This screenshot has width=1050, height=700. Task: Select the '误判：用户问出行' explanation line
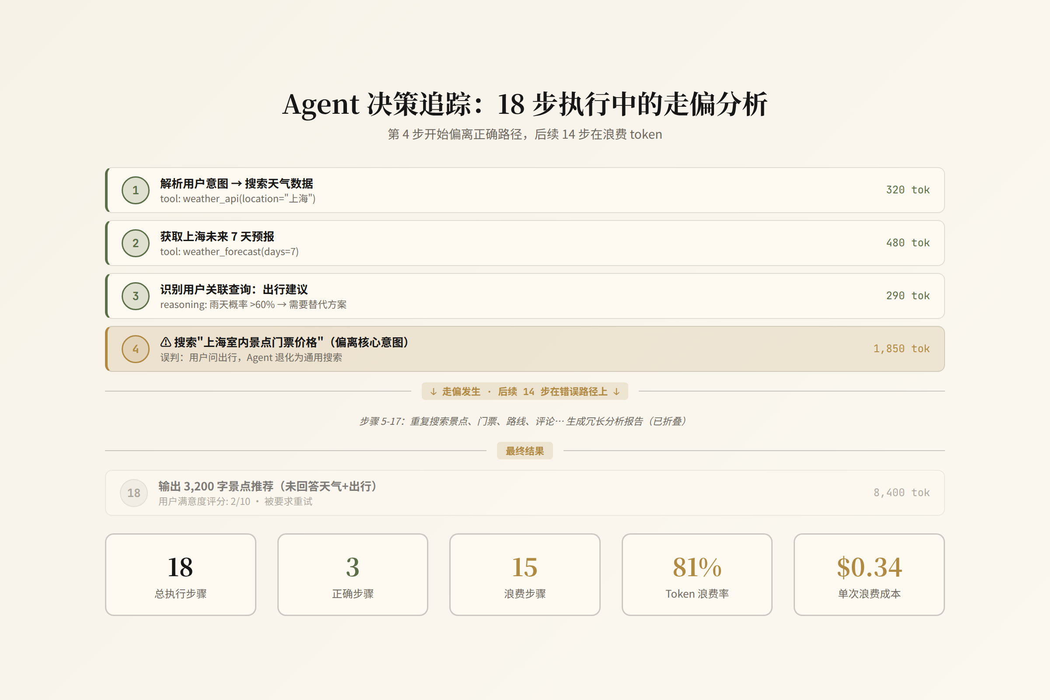[x=251, y=357]
